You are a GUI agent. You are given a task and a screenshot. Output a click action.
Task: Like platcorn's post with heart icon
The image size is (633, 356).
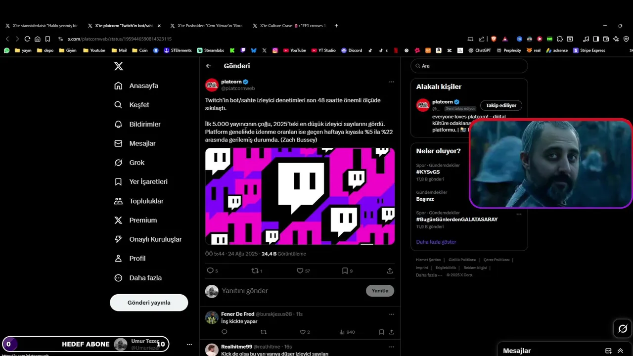[300, 270]
